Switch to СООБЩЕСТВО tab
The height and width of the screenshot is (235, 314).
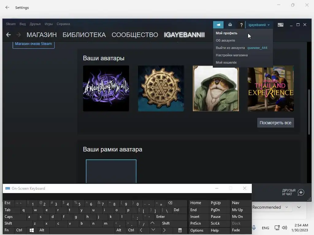135,35
